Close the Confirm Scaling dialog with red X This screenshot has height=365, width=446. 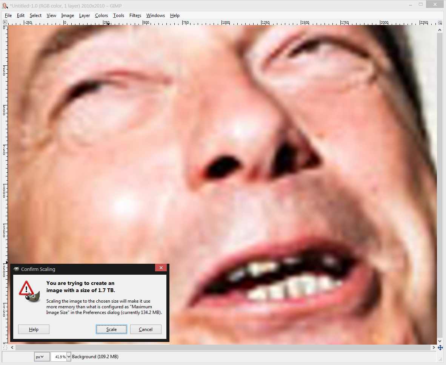(161, 268)
